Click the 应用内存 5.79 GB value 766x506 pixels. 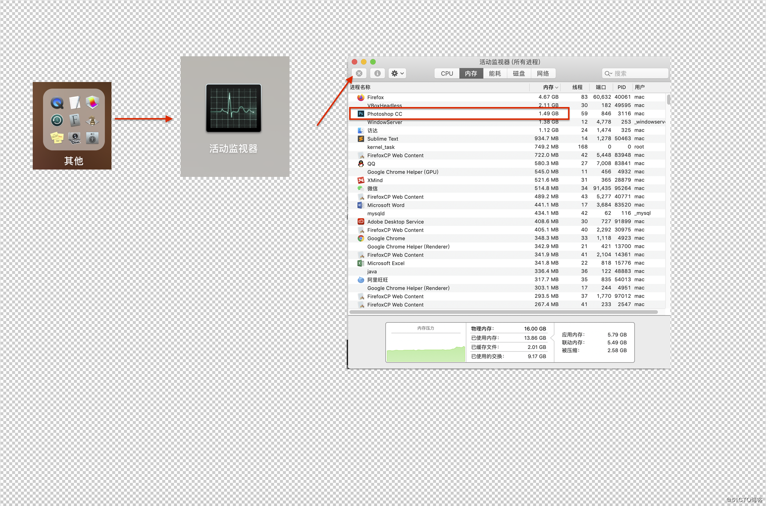[617, 335]
